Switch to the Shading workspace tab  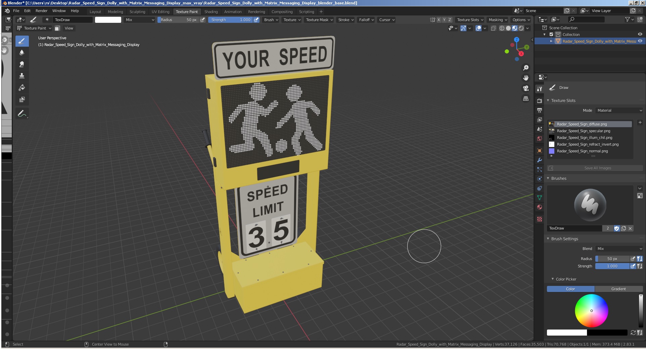211,12
